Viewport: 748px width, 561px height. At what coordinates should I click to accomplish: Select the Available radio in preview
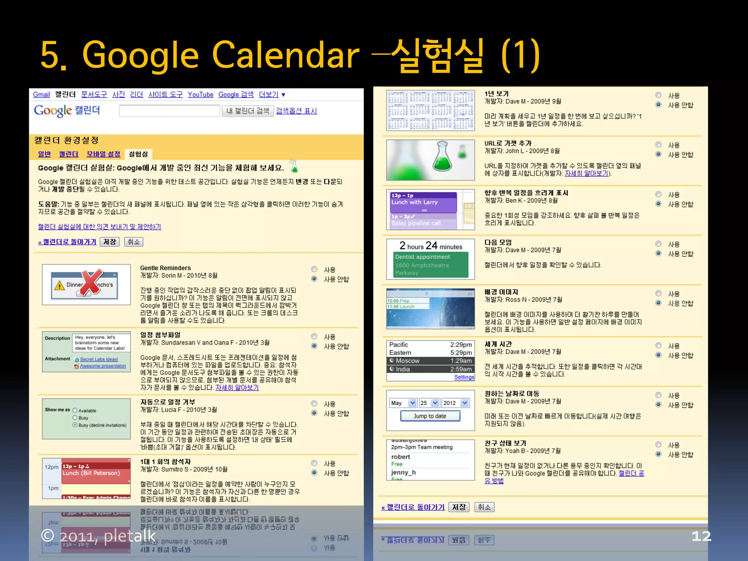point(75,411)
